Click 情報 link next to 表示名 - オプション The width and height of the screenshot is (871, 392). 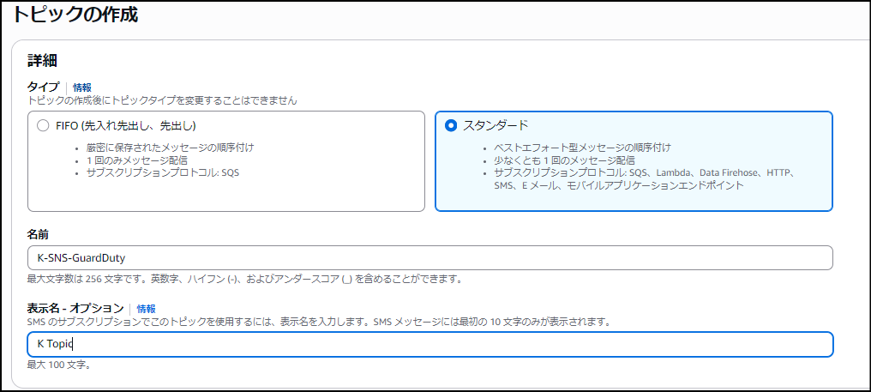[147, 309]
